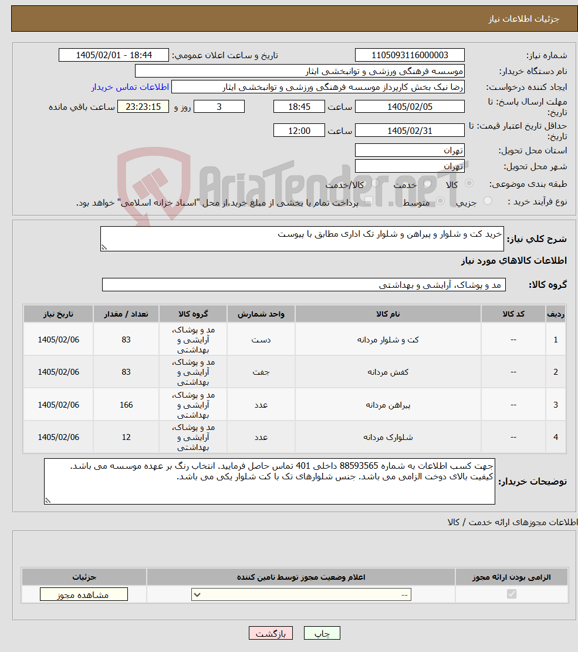
Task: Click the quantity 12 cell
Action: click(126, 437)
